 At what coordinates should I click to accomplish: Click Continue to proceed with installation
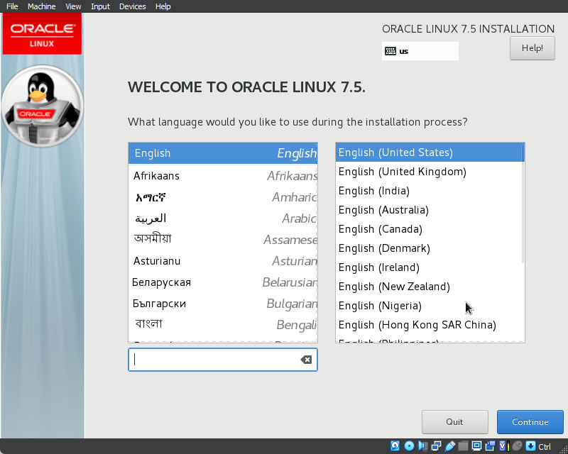pos(530,422)
